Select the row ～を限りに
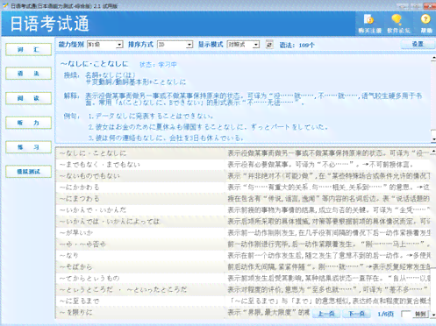 [243, 313]
